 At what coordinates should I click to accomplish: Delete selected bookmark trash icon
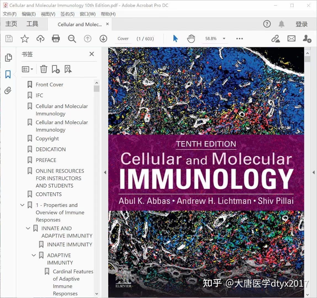pyautogui.click(x=43, y=69)
